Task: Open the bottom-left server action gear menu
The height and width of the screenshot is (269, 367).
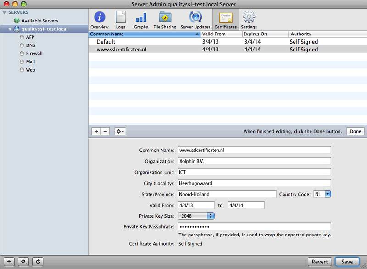Action: [23, 262]
